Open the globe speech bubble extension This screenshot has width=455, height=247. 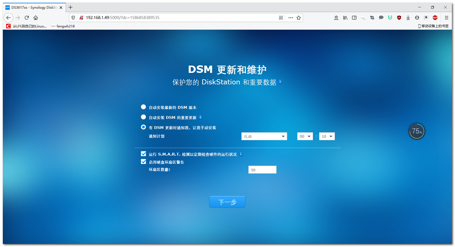point(426,18)
